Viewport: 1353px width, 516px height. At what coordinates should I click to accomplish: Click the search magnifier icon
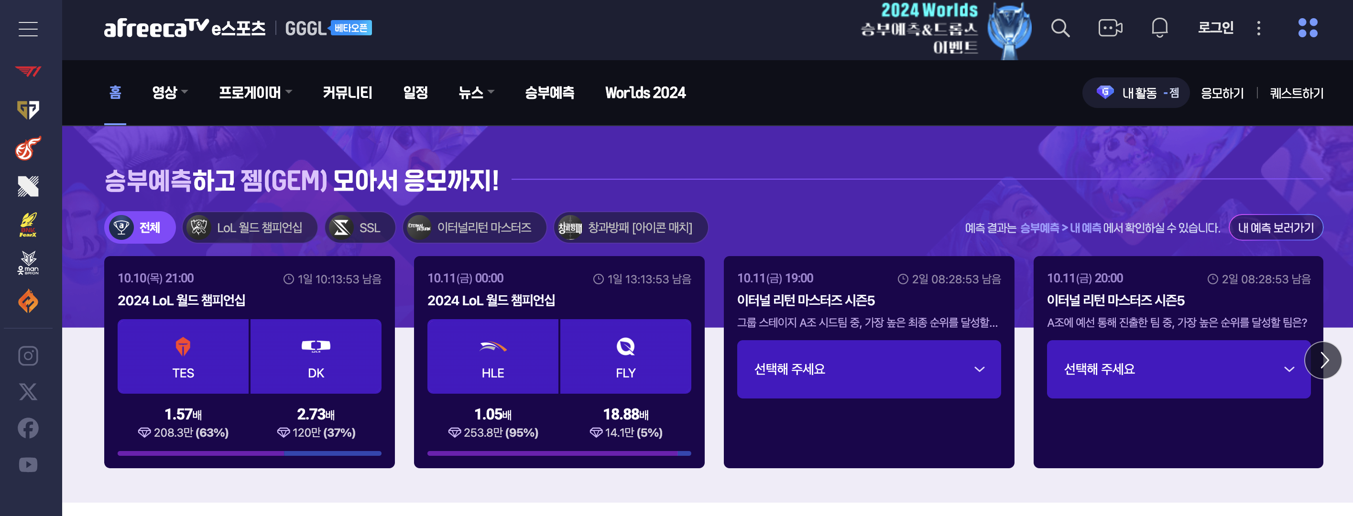click(1060, 28)
